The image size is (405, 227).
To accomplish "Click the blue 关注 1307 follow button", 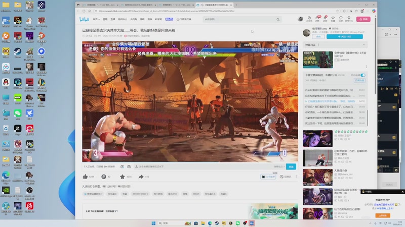I will (345, 36).
